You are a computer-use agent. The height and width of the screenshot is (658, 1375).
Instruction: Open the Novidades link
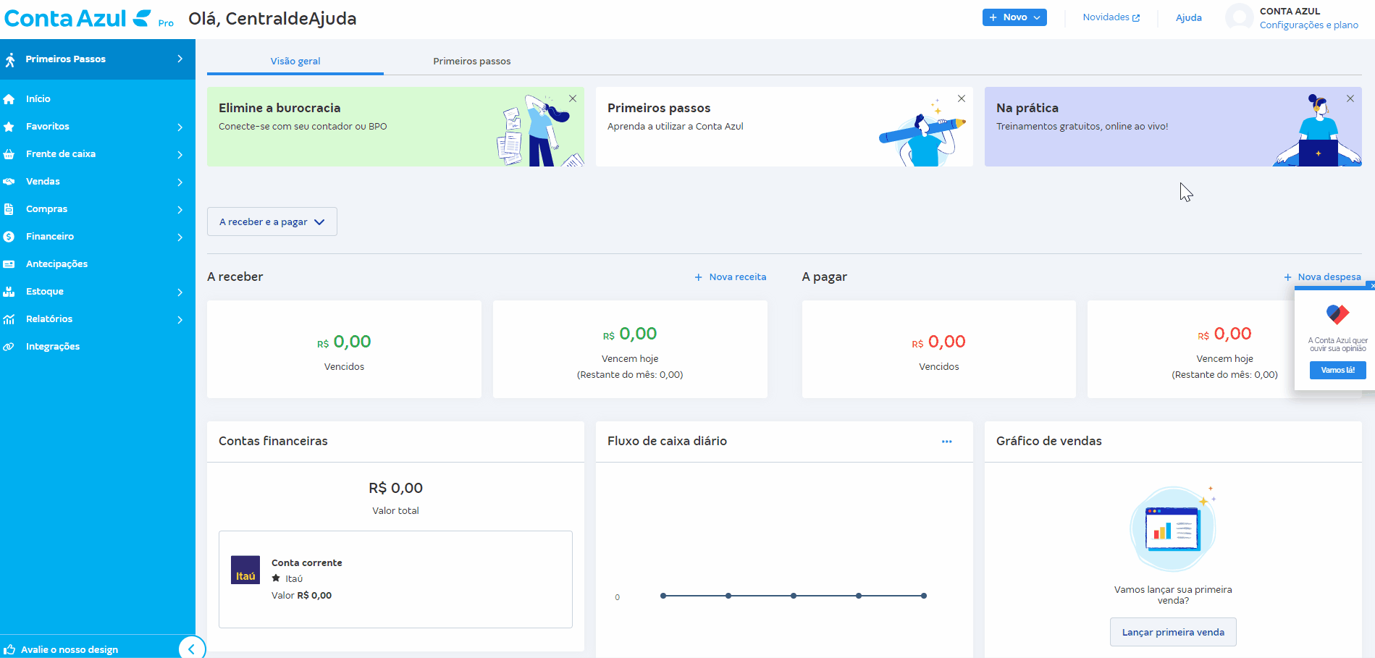[x=1111, y=17]
